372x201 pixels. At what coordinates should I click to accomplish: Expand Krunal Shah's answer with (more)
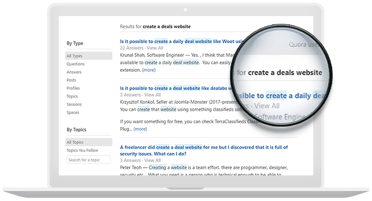click(149, 70)
